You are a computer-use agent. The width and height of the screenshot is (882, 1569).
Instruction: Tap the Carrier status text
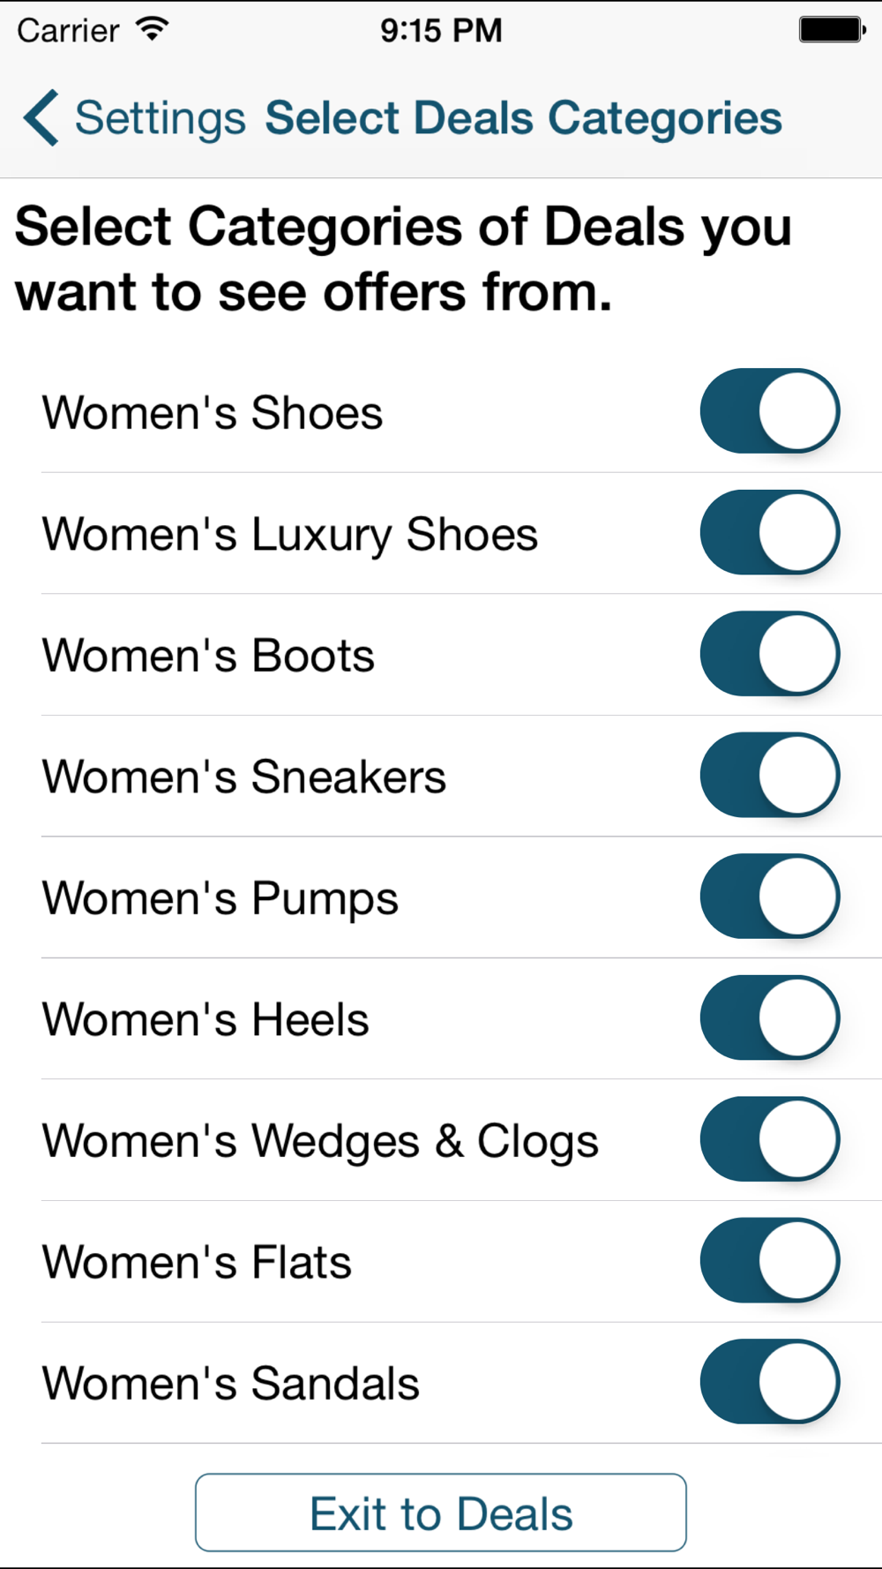(x=68, y=31)
